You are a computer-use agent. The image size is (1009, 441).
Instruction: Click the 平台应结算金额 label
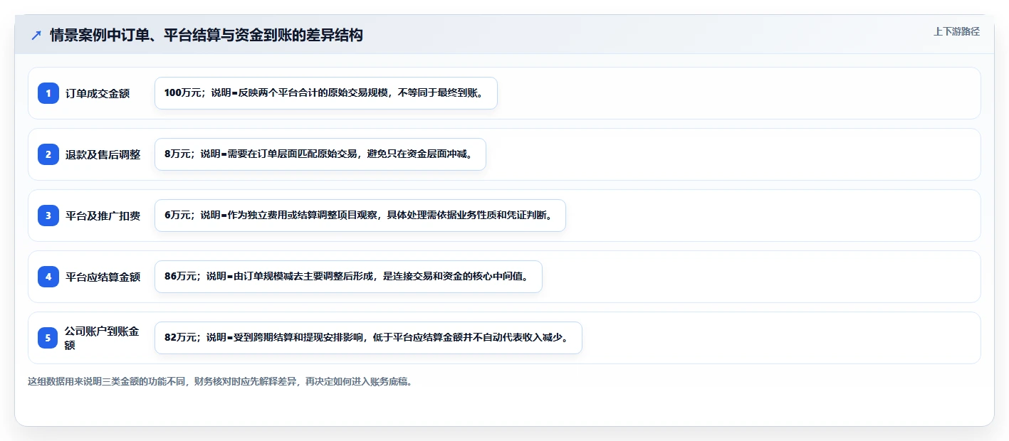point(103,277)
